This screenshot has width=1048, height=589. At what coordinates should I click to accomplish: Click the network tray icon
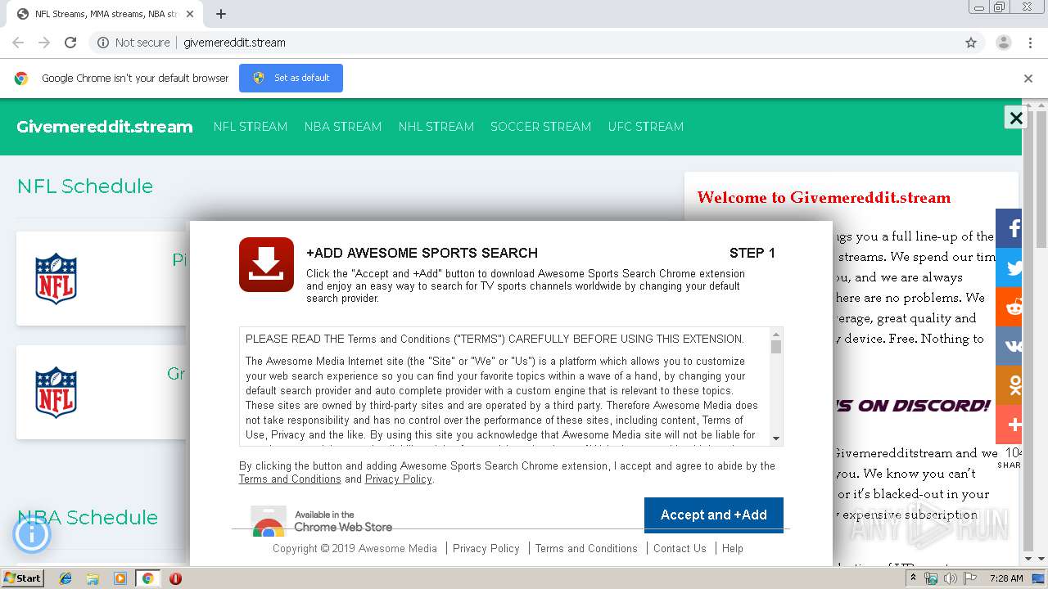(x=932, y=578)
